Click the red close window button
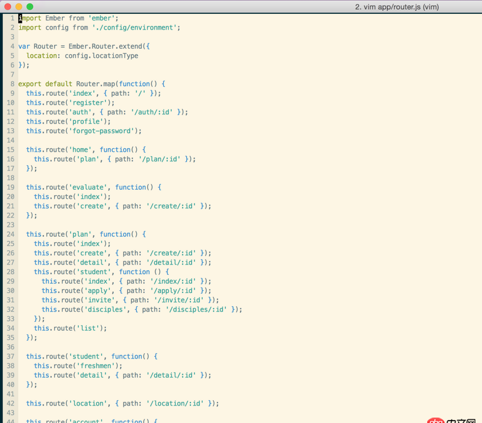 pyautogui.click(x=8, y=7)
